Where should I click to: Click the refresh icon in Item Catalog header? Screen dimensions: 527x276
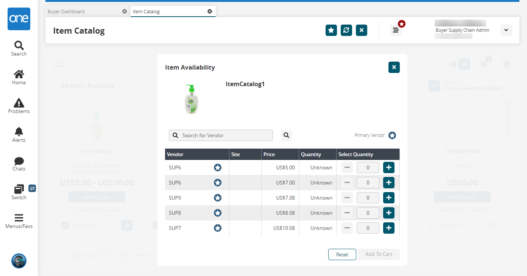(x=346, y=30)
